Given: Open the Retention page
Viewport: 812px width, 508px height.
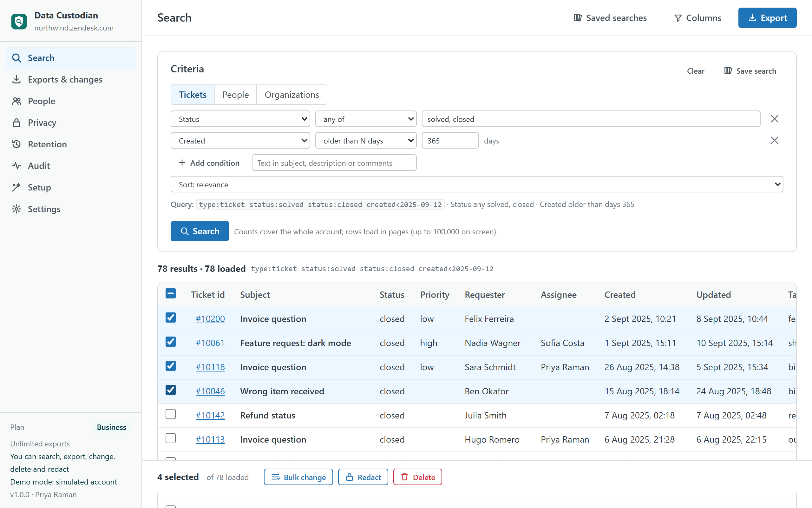Looking at the screenshot, I should click(x=71, y=144).
